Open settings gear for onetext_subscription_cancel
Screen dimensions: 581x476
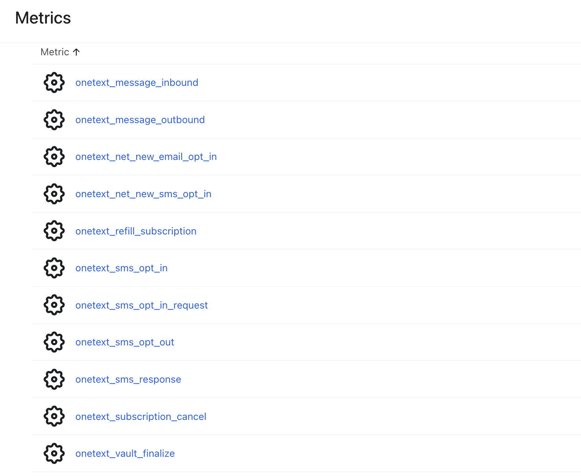coord(54,416)
